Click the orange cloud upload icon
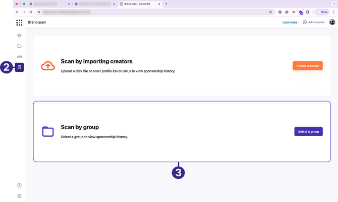This screenshot has width=338, height=202. 47,66
